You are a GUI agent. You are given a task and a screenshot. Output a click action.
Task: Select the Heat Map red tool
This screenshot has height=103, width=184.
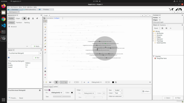[45, 49]
